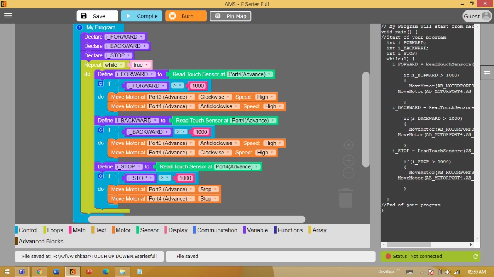494x277 pixels.
Task: Open the Communication blocks category
Action: (x=215, y=230)
